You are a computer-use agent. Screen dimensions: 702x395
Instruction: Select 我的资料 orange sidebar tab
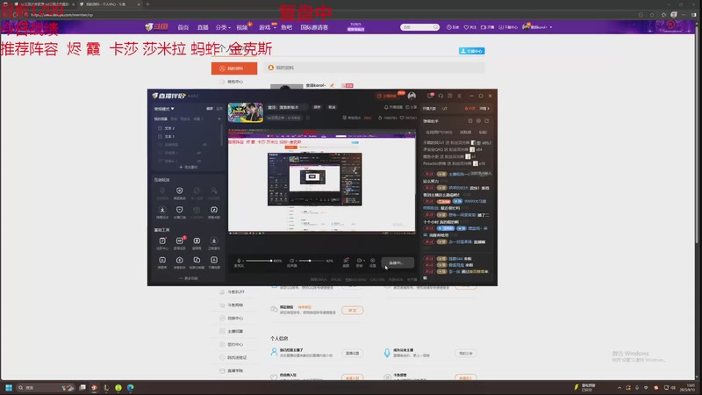coord(234,68)
